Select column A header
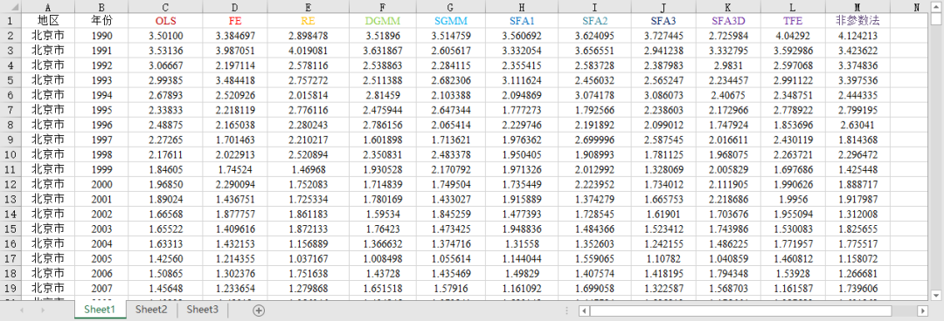Image resolution: width=944 pixels, height=321 pixels. coord(48,7)
